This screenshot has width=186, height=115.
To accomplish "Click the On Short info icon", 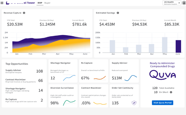I will [171, 92].
